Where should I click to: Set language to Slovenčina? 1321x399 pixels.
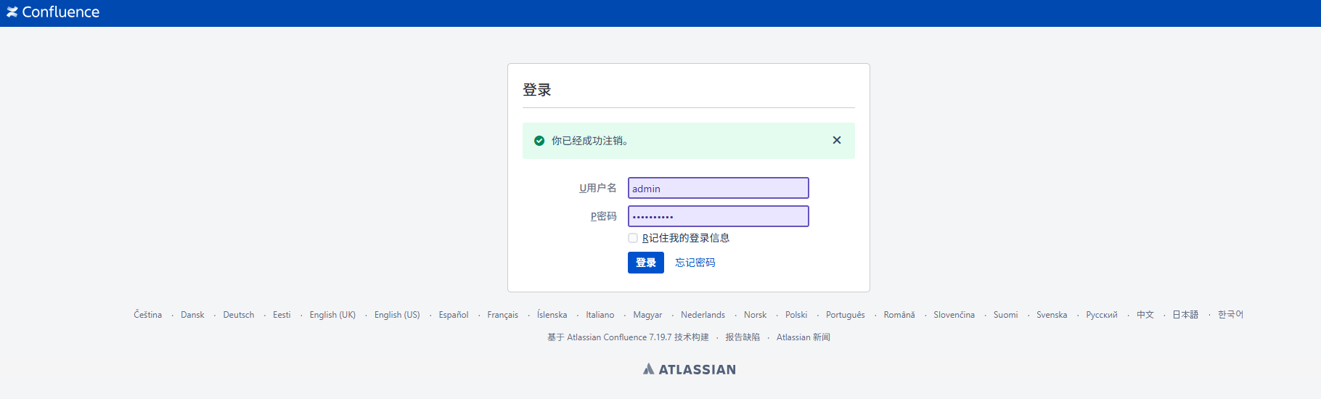coord(954,315)
